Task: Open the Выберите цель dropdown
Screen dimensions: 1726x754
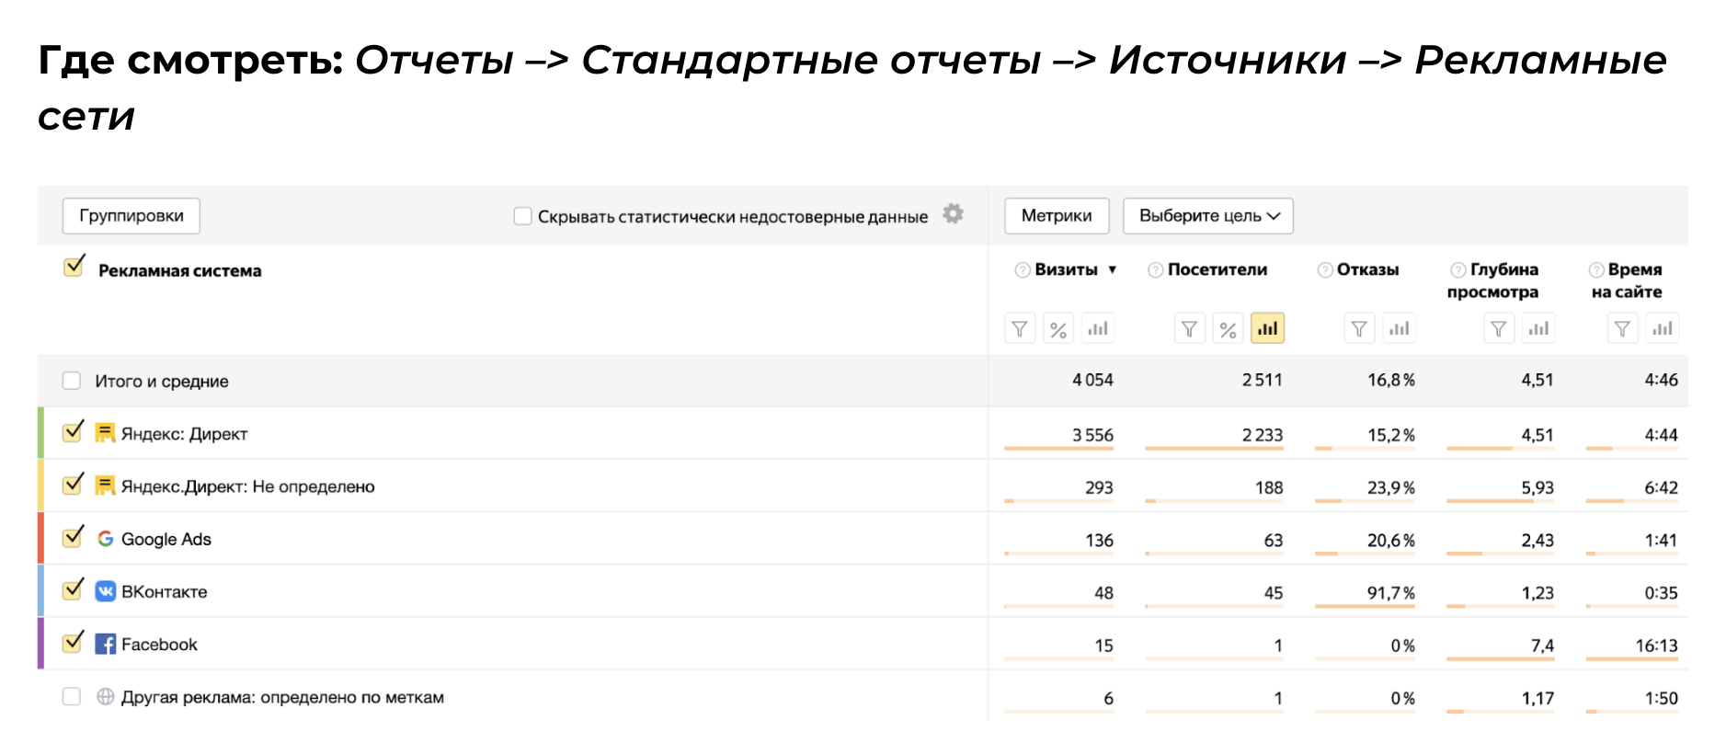Action: click(1207, 216)
